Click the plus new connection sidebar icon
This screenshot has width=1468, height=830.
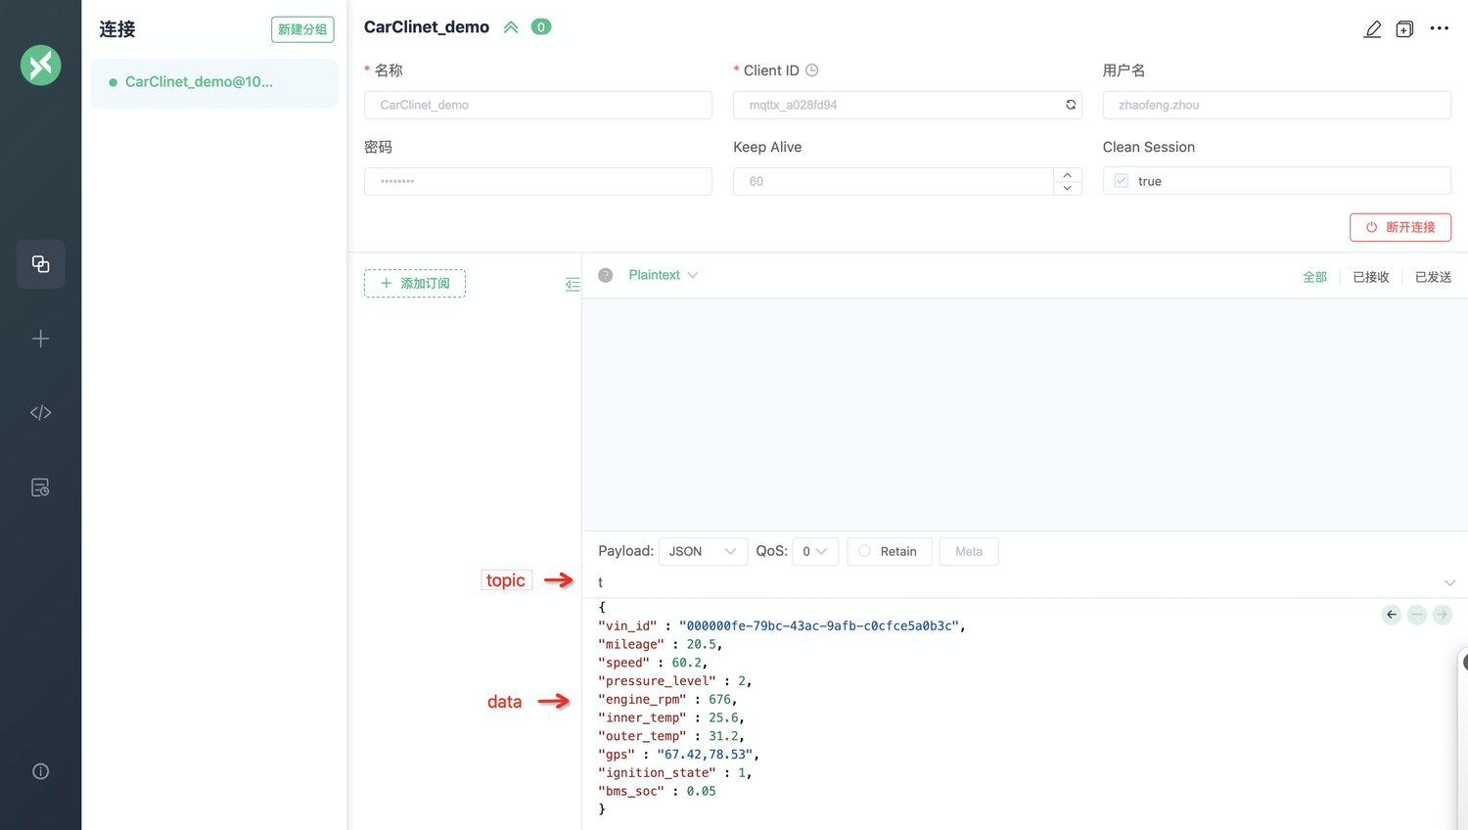40,339
